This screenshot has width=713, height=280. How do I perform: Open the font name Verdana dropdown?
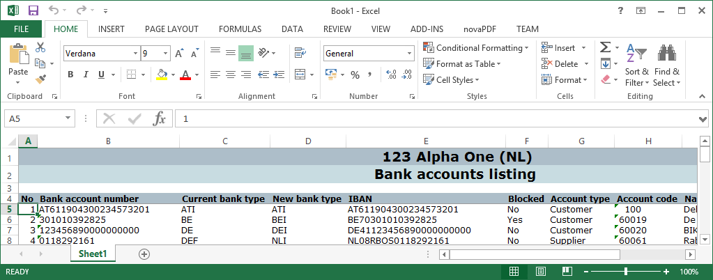pyautogui.click(x=135, y=53)
